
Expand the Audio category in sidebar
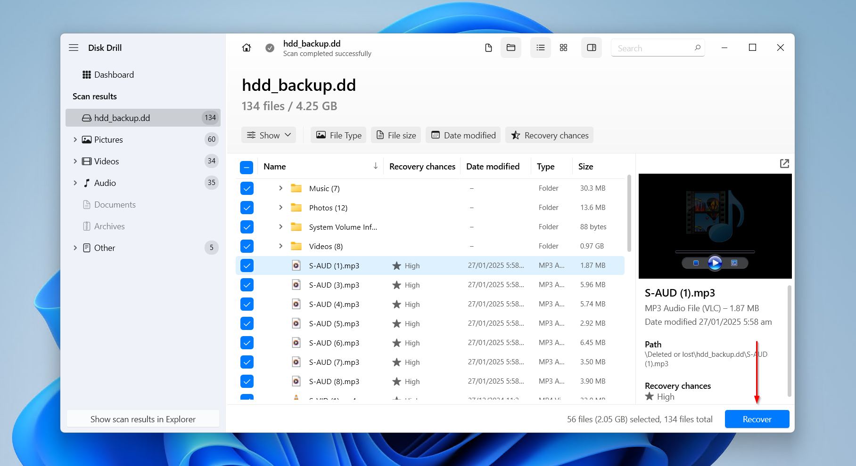[x=75, y=183]
